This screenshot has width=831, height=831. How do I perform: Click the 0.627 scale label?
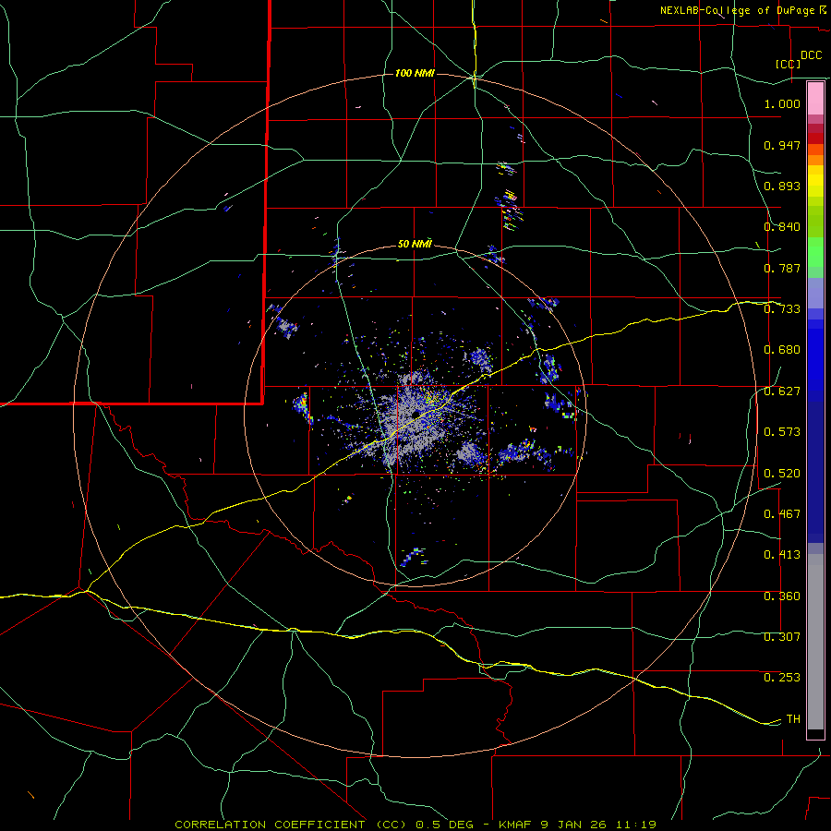pos(782,391)
